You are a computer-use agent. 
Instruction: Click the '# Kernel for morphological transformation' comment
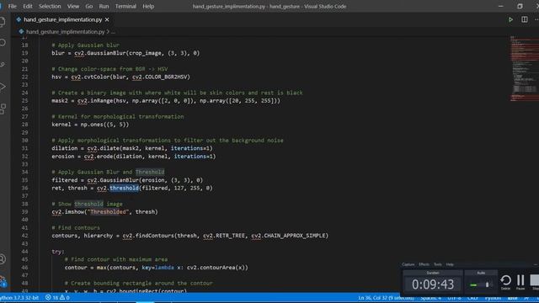pos(118,116)
